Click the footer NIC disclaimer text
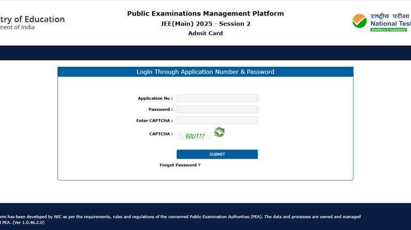The height and width of the screenshot is (230, 411). 180,217
